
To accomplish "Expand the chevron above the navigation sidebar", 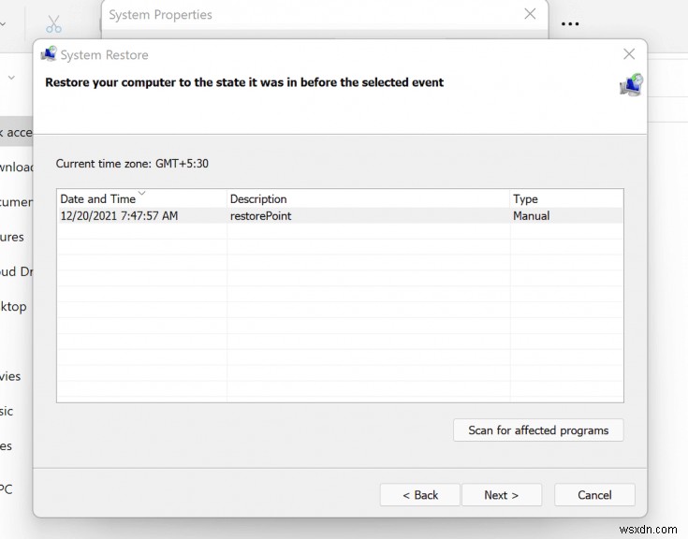I will (x=11, y=78).
